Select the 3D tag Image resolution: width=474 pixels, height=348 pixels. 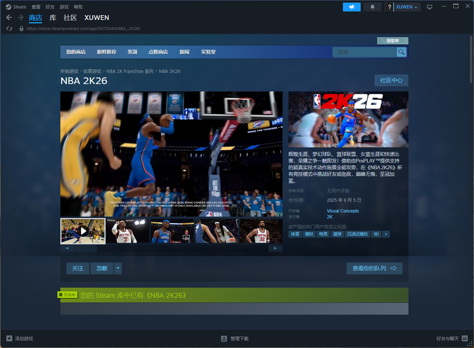(376, 234)
